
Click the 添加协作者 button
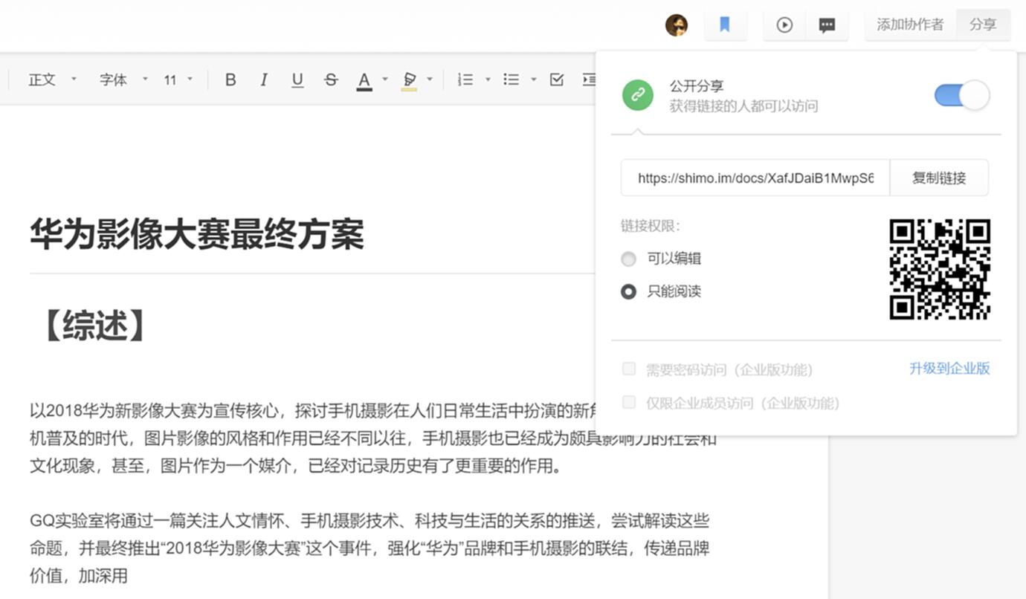coord(910,25)
